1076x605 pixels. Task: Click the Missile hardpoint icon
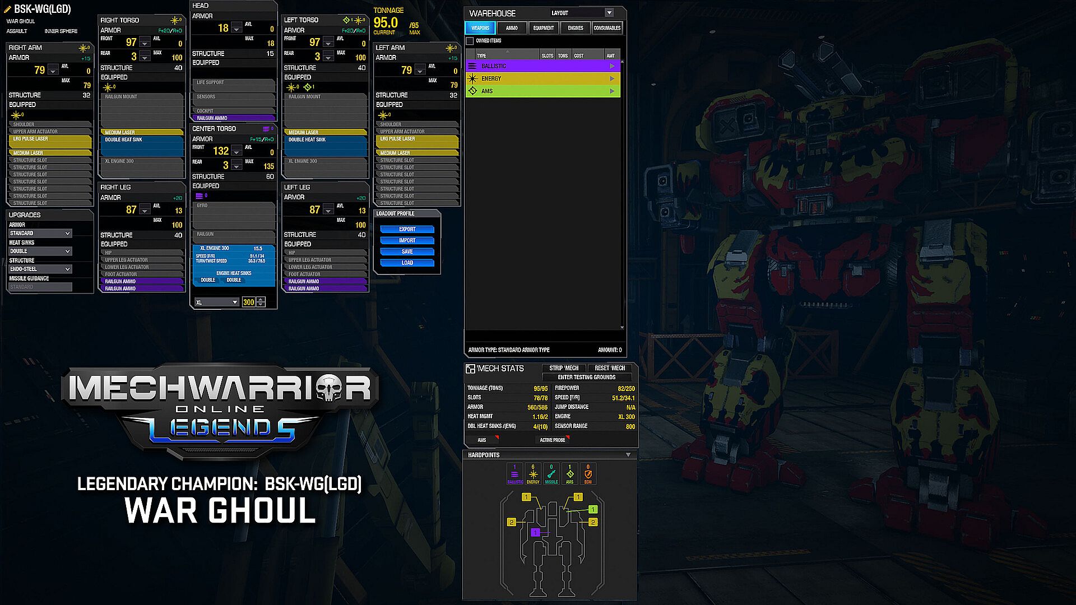point(551,474)
